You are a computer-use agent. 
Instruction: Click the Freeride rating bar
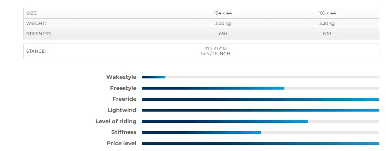click(x=260, y=99)
